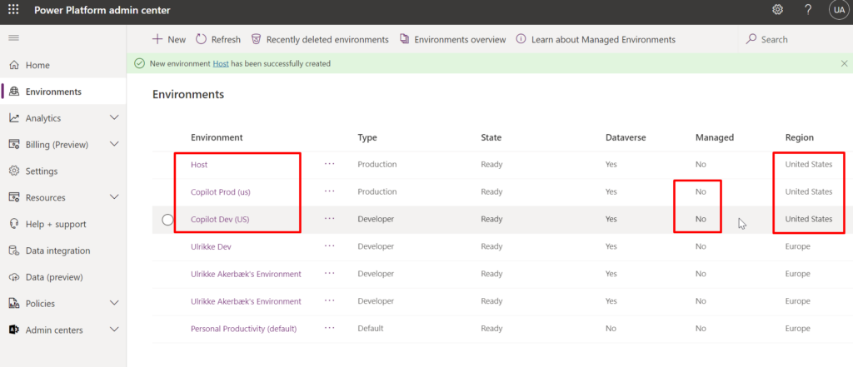Image resolution: width=853 pixels, height=367 pixels.
Task: Expand the Billing (Preview) chevron
Action: pos(114,144)
